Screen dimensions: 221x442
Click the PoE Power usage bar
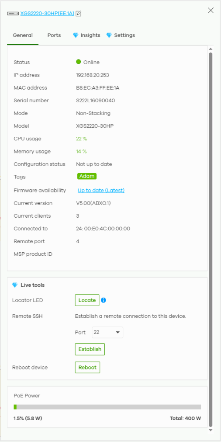(x=107, y=407)
